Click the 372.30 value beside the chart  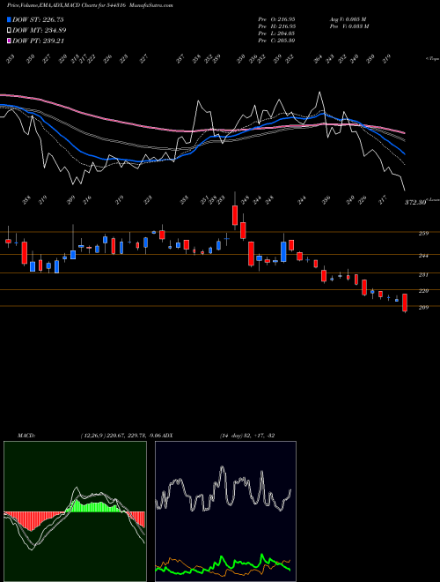click(x=415, y=203)
